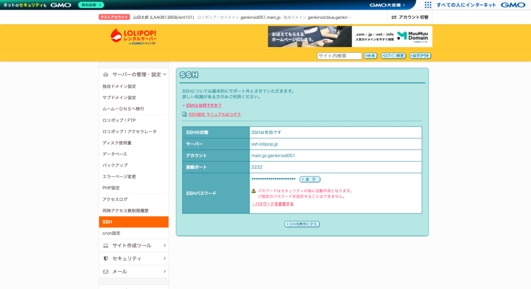
Task: Click the site search input field
Action: pyautogui.click(x=339, y=56)
